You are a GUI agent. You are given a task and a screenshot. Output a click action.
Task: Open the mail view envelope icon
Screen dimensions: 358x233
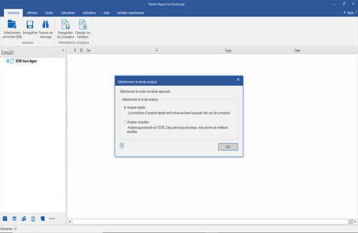click(x=5, y=219)
